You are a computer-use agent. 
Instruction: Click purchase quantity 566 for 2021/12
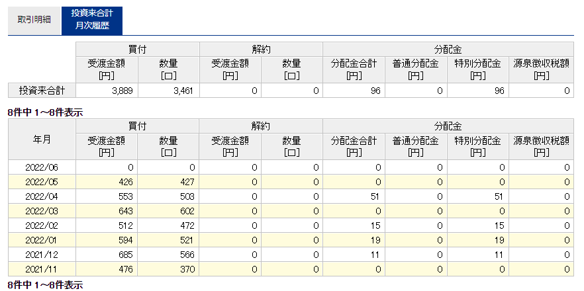187,255
